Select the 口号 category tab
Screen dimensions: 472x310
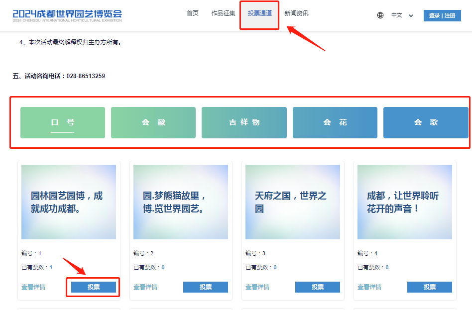tap(63, 122)
